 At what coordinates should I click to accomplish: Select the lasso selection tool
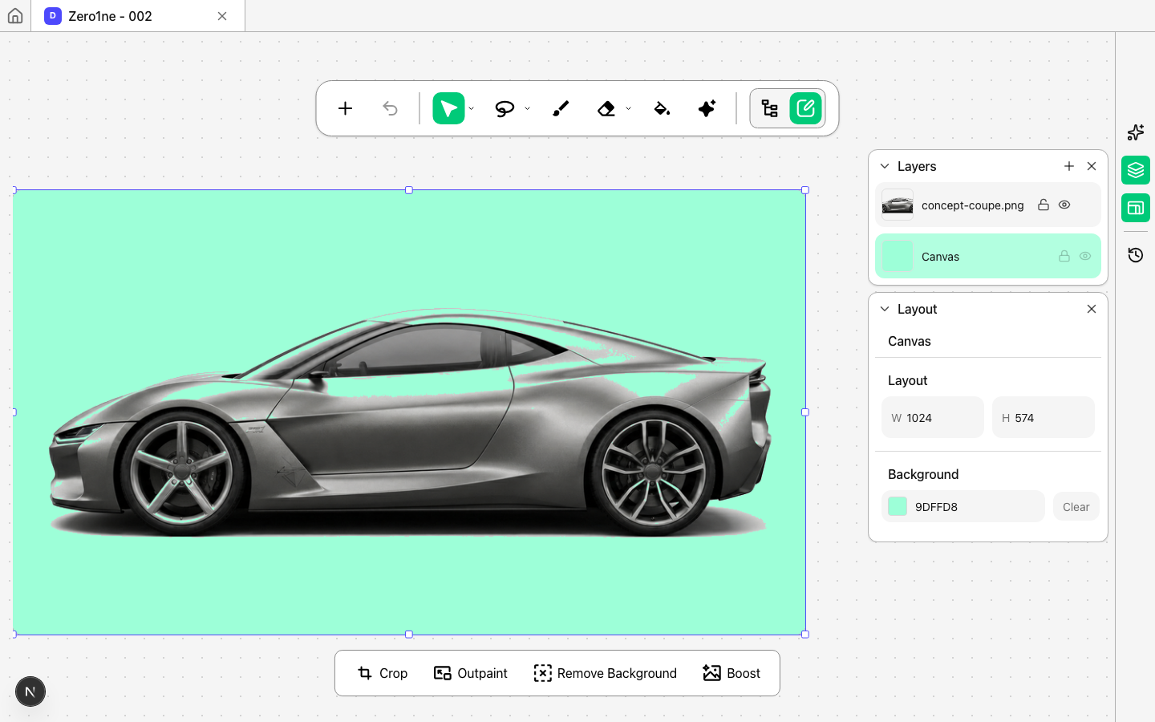coord(505,108)
